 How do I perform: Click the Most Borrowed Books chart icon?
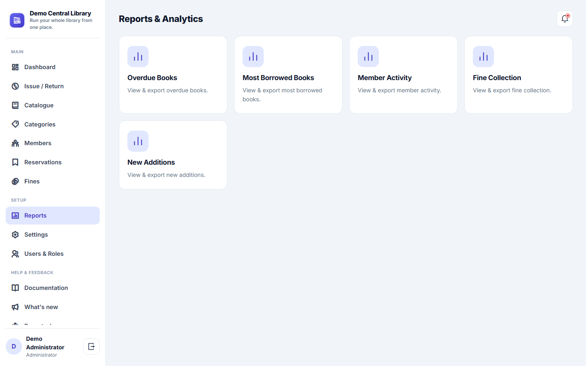253,57
